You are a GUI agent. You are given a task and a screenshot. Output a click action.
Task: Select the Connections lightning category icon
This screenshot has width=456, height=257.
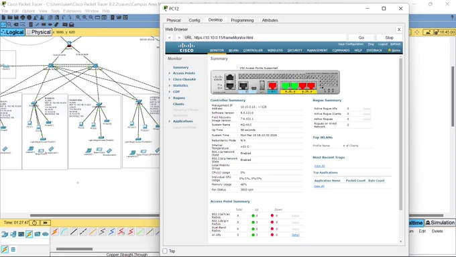(29, 234)
